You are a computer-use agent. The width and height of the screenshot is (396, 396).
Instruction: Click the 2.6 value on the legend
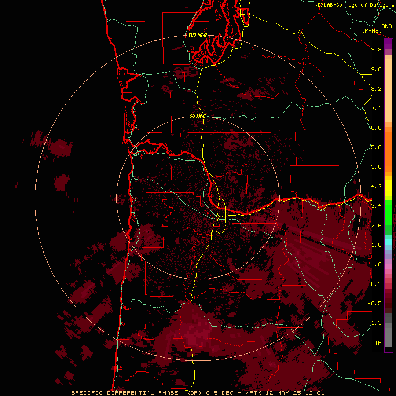click(376, 226)
